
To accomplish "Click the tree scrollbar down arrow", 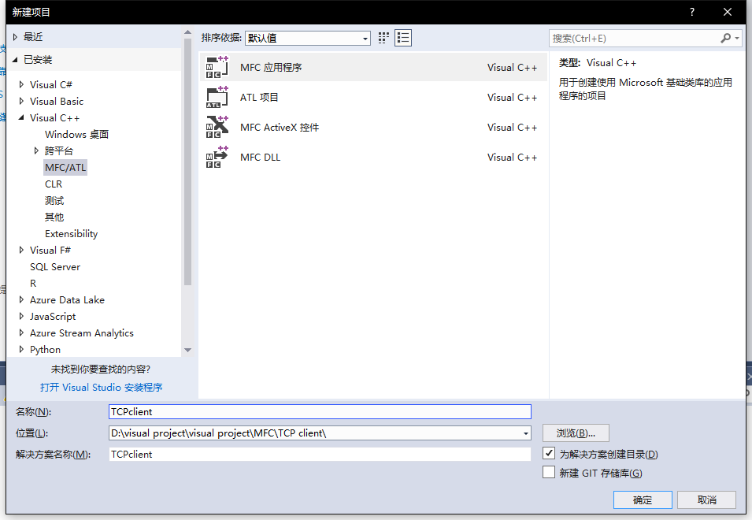I will click(x=187, y=350).
